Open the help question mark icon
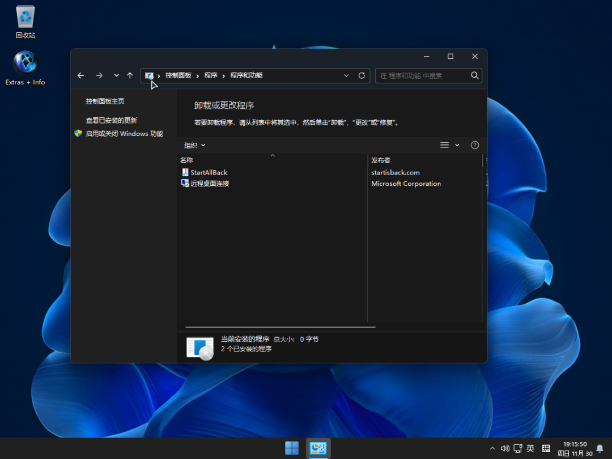The image size is (612, 459). pos(474,145)
